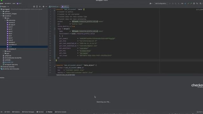The image size is (203, 114).
Task: Click the force_destroy true value line
Action: tap(66, 26)
